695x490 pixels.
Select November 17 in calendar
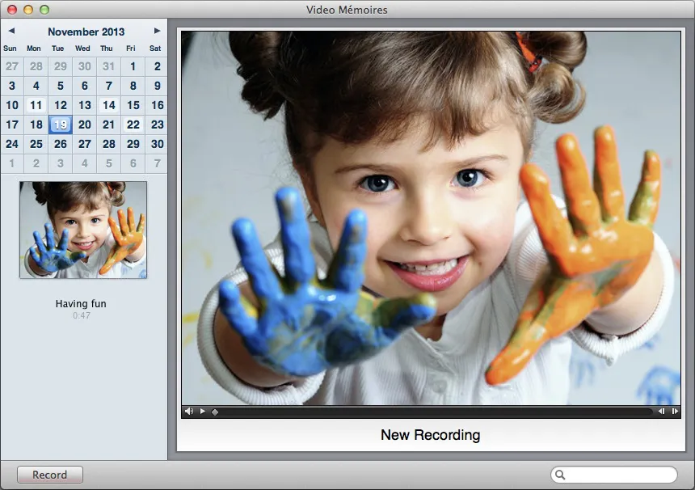(12, 125)
